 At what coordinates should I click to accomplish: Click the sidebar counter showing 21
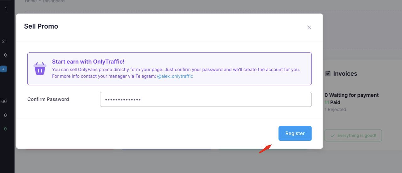point(4,41)
